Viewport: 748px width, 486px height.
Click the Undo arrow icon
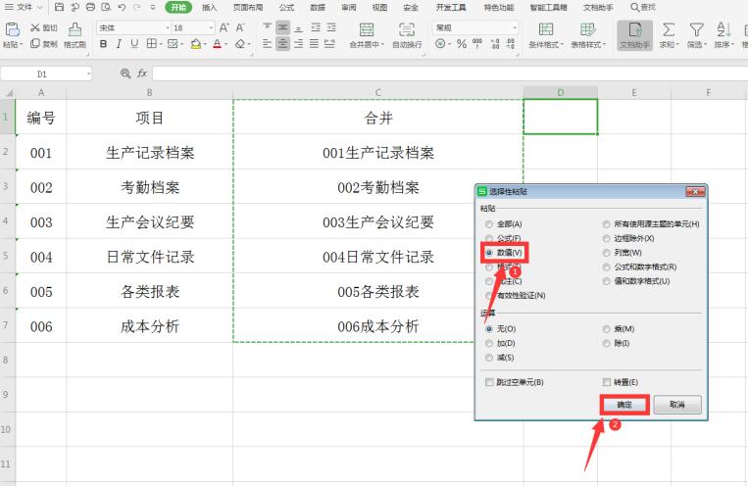[x=122, y=7]
